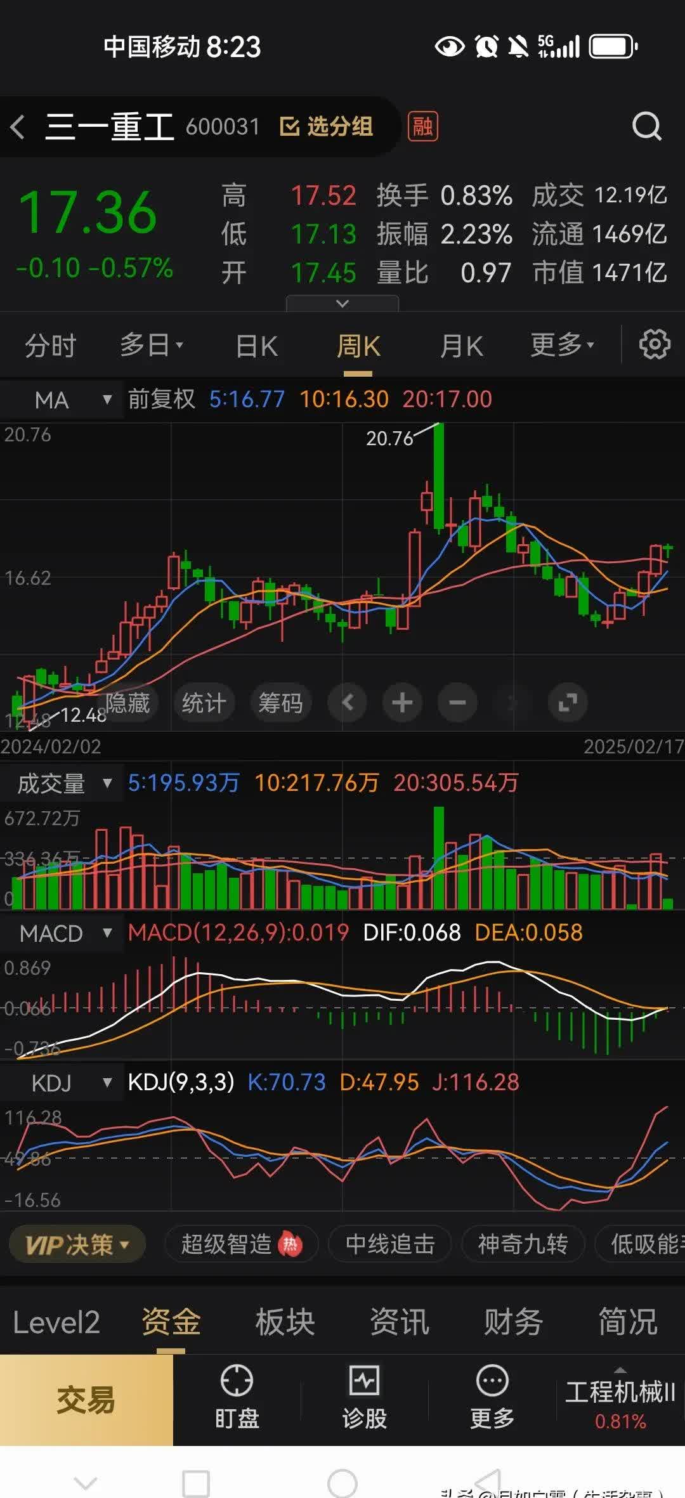
Task: Zoom in chart with plus button
Action: point(402,703)
